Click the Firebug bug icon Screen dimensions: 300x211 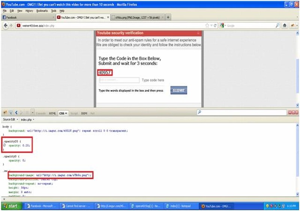point(4,112)
